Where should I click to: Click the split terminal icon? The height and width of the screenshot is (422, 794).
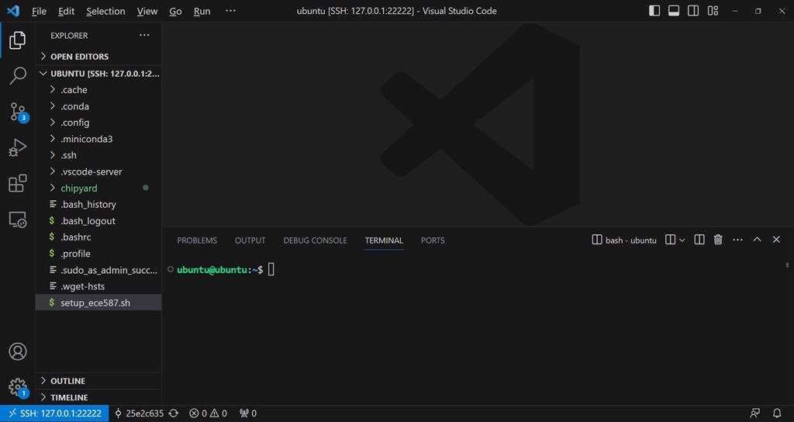point(670,240)
